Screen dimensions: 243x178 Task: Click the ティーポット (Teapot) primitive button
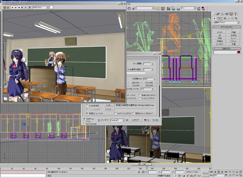point(220,44)
